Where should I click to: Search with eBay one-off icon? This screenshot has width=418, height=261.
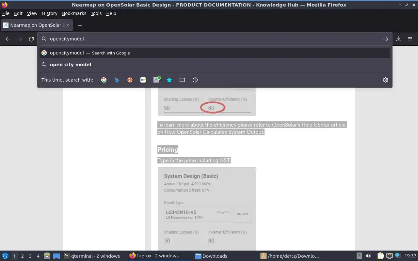click(x=143, y=80)
